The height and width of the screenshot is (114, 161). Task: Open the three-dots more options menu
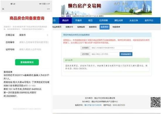point(48,9)
